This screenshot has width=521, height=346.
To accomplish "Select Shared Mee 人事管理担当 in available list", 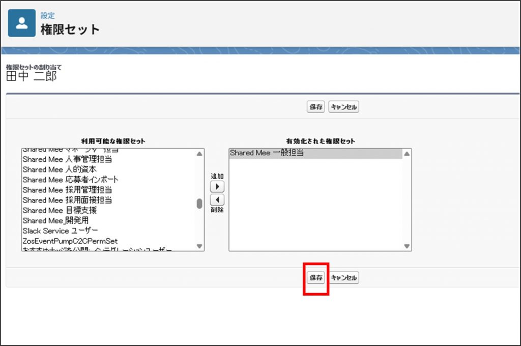I will (67, 159).
